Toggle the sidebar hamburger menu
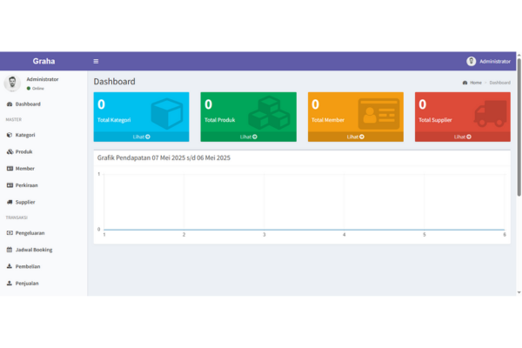Viewport: 522px width, 348px height. click(x=96, y=61)
